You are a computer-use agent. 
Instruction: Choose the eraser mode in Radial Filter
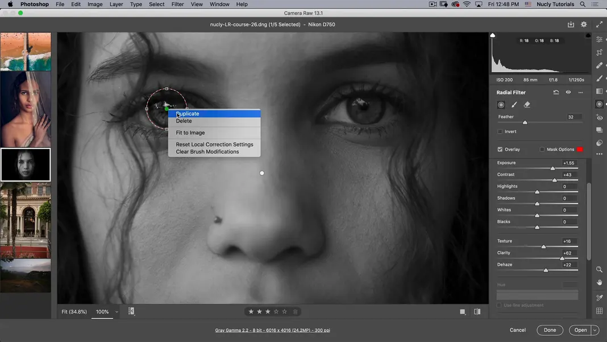(527, 105)
